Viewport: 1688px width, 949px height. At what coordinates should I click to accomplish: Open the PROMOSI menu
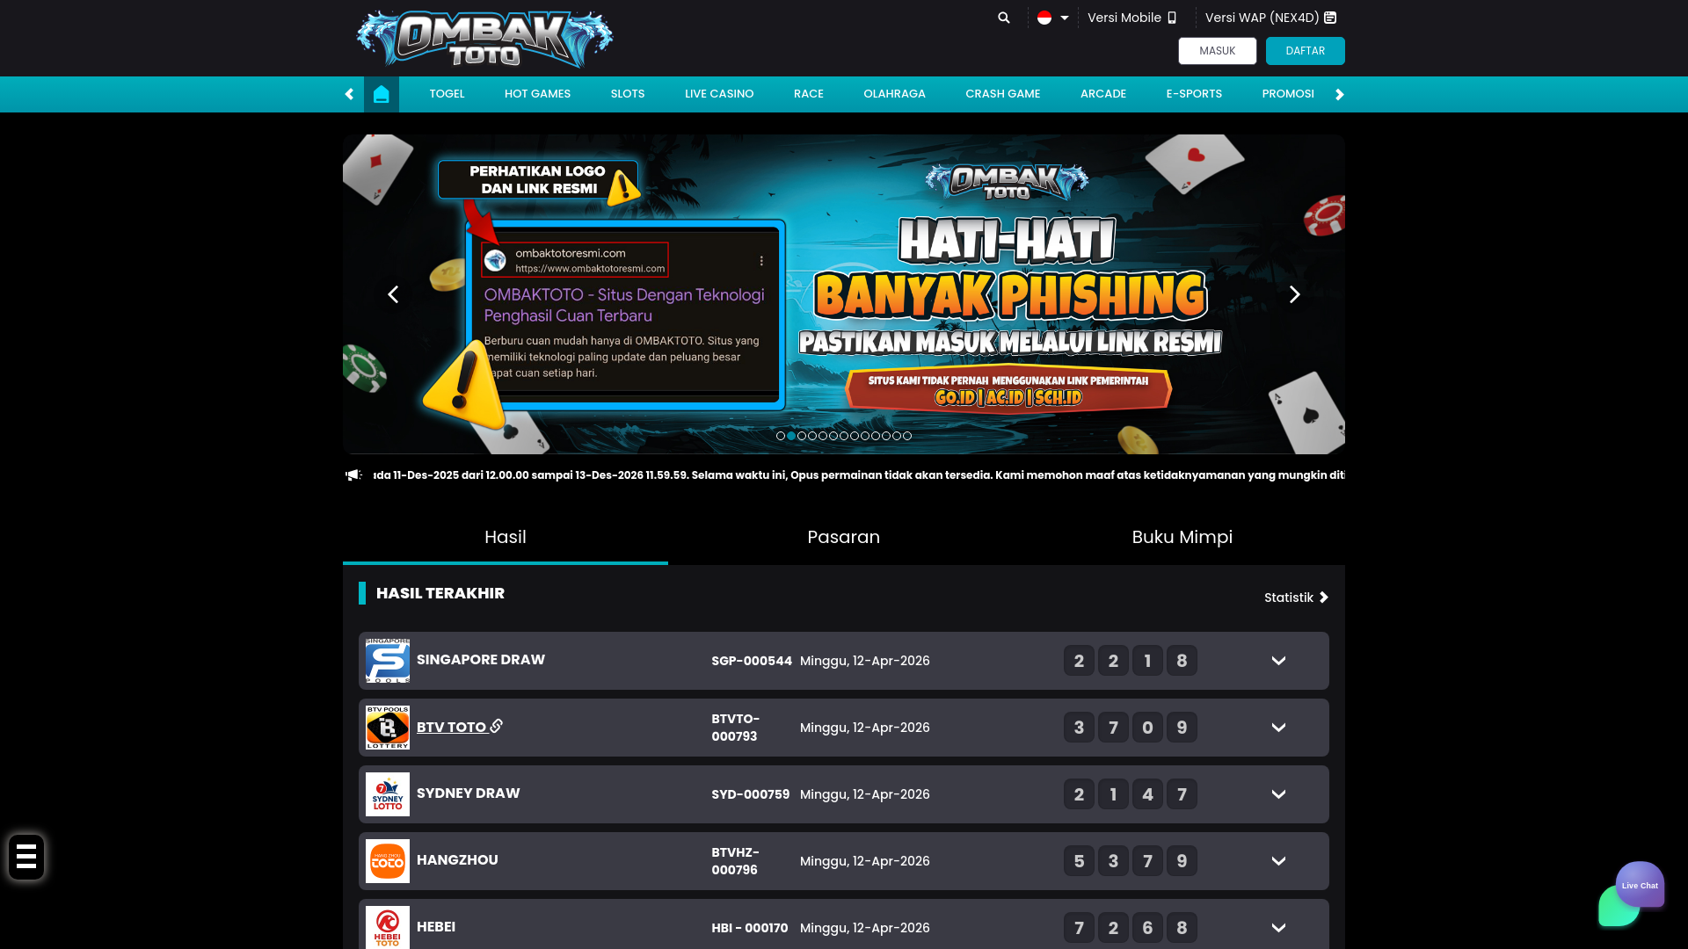1288,94
